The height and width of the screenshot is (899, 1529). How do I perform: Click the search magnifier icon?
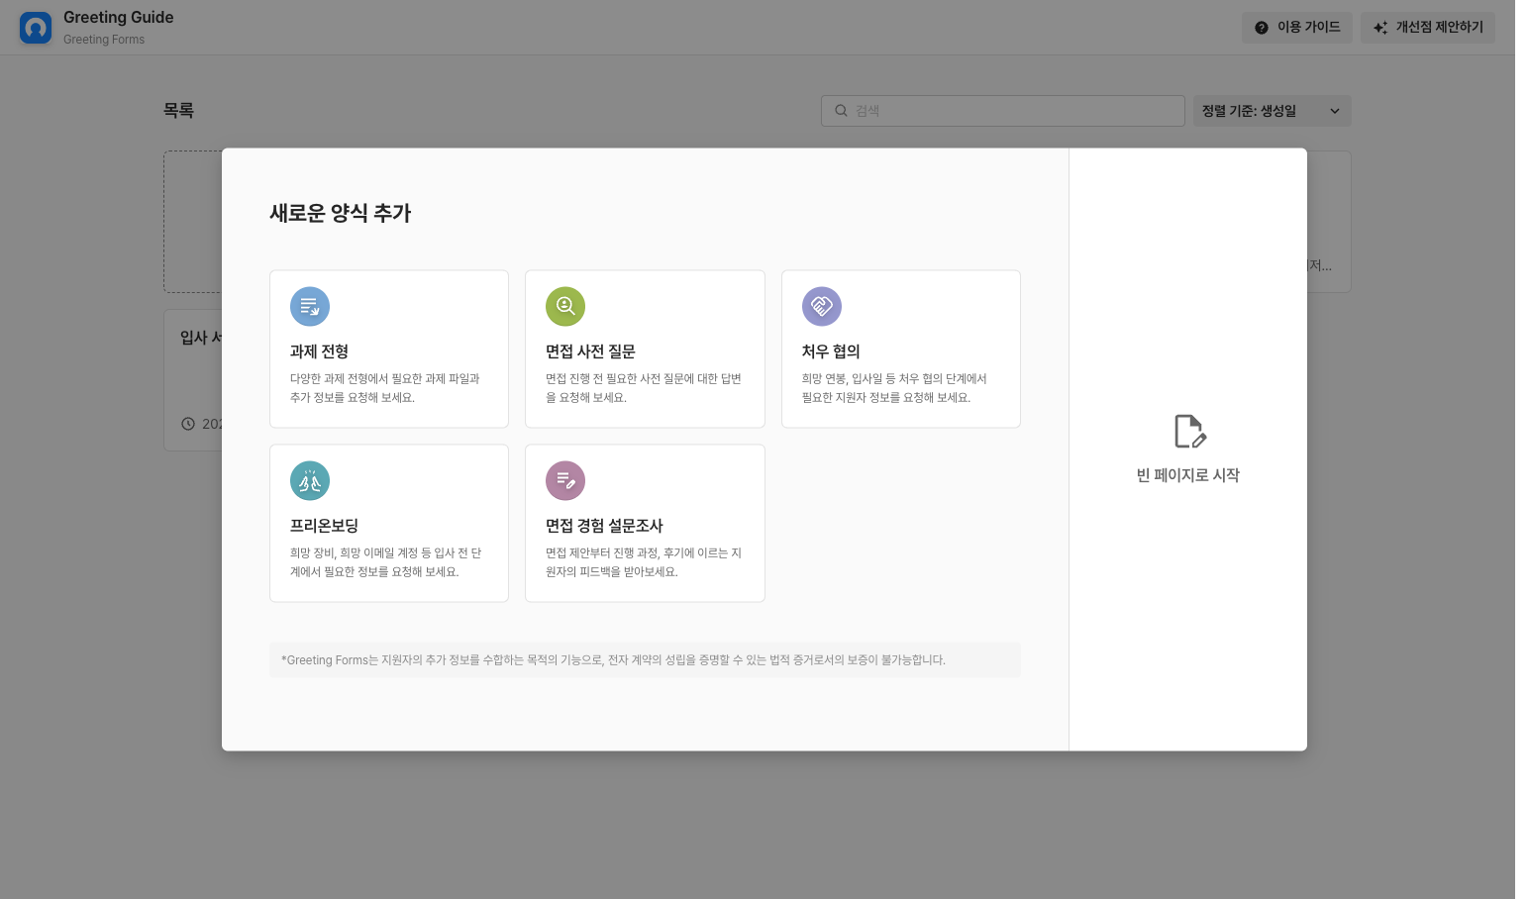coord(841,111)
